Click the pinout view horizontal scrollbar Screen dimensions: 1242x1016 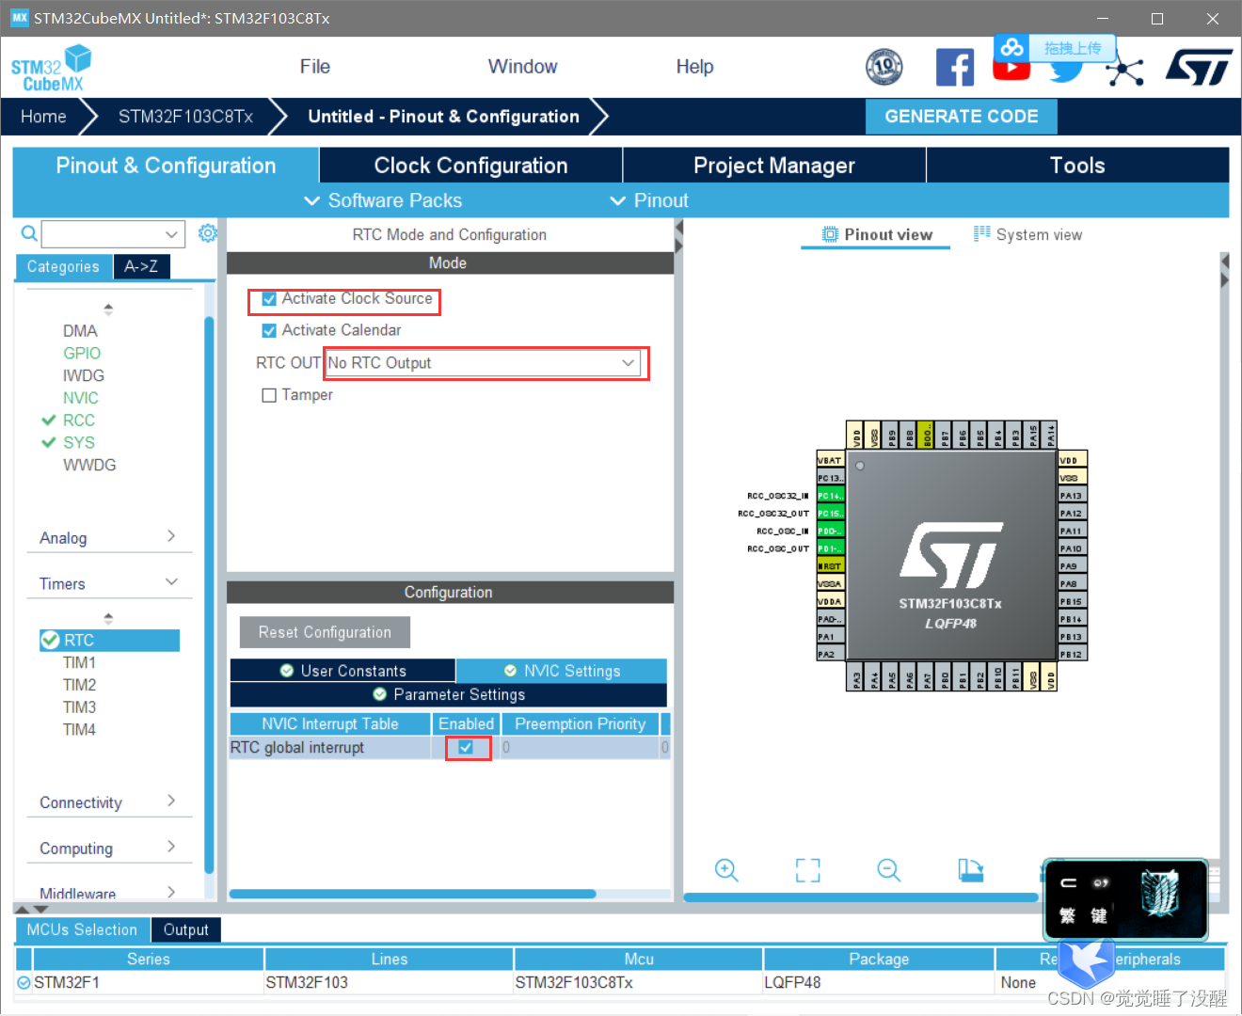pos(860,897)
